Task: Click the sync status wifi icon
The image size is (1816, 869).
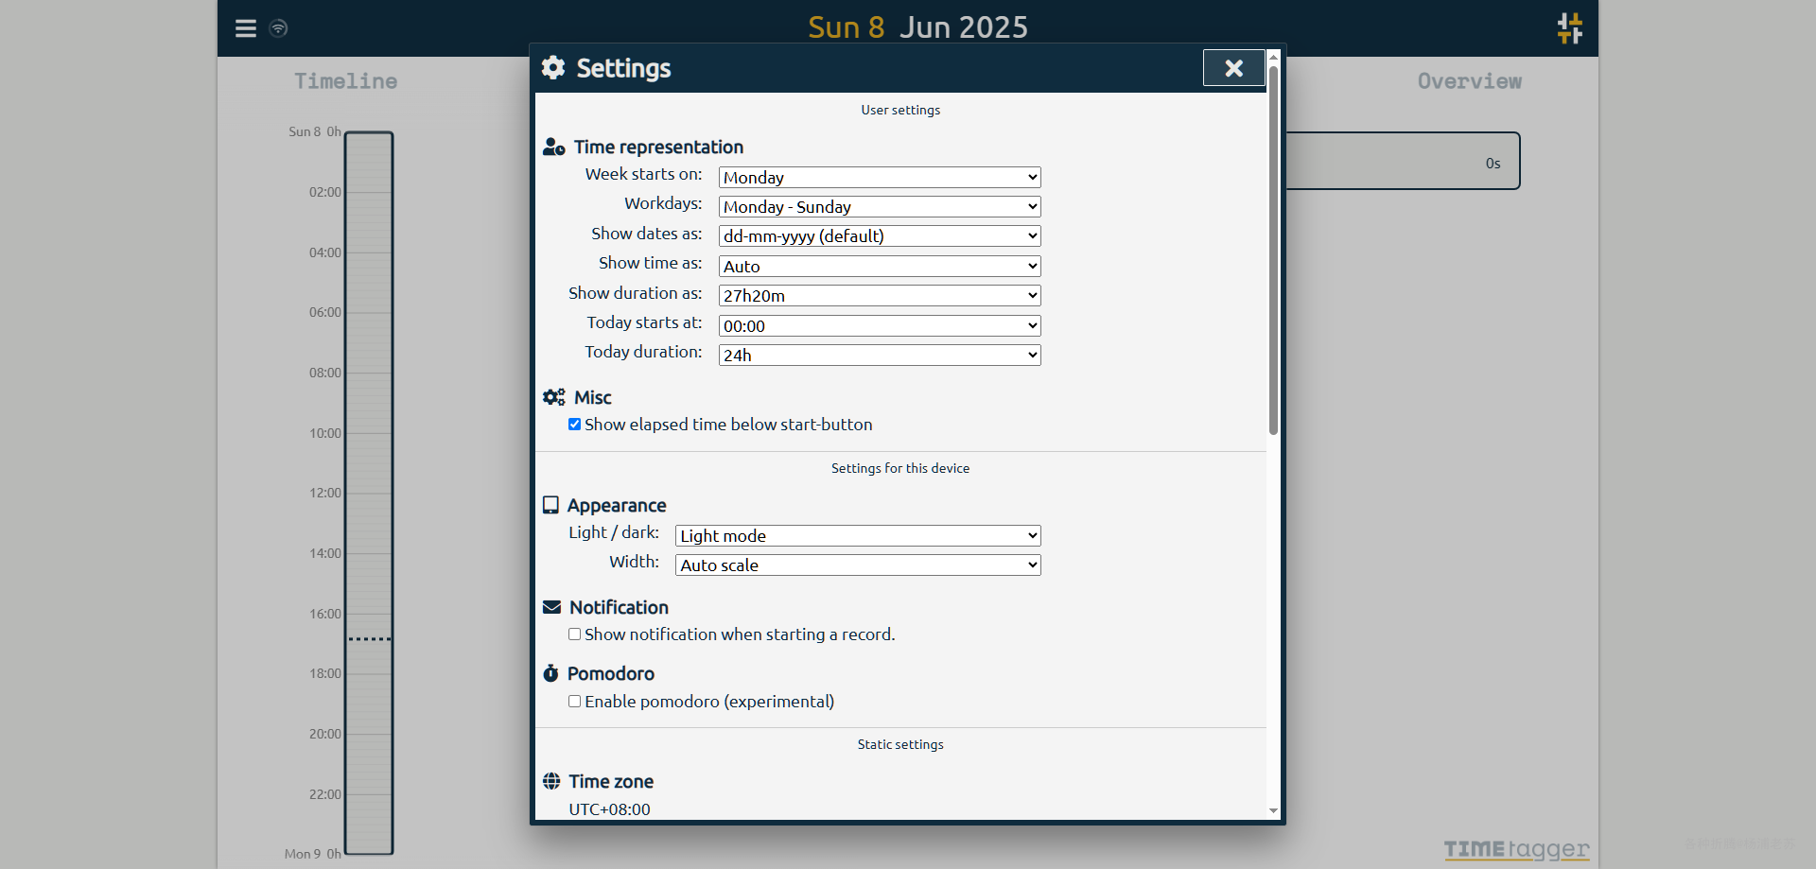Action: click(278, 28)
